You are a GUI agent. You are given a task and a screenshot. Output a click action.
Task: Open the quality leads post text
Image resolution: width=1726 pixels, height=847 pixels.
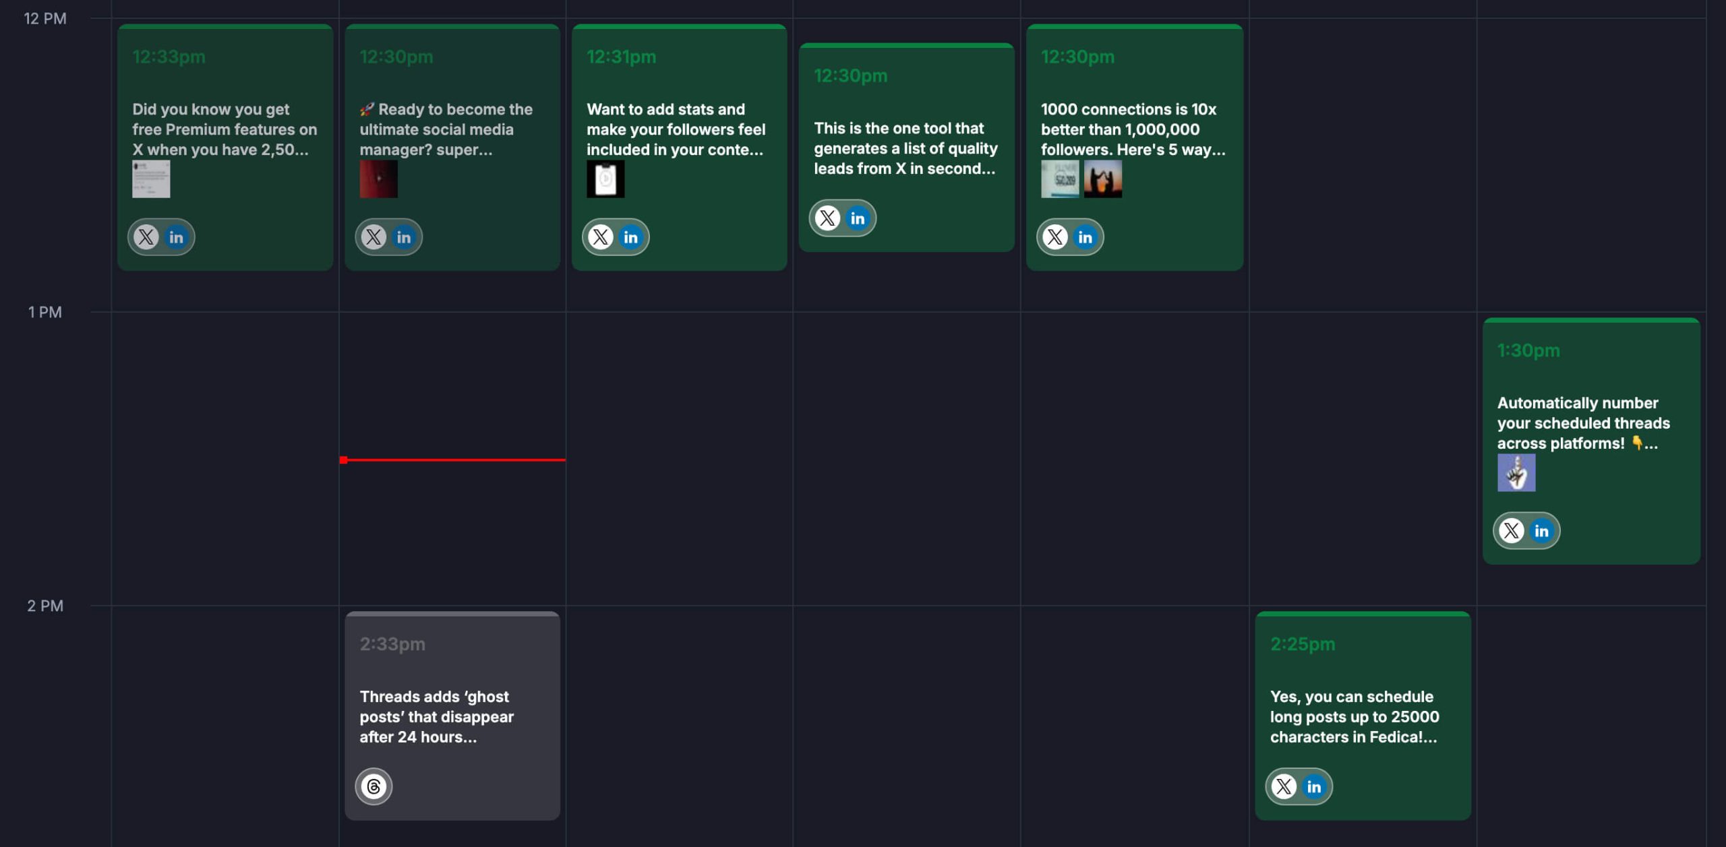coord(905,148)
